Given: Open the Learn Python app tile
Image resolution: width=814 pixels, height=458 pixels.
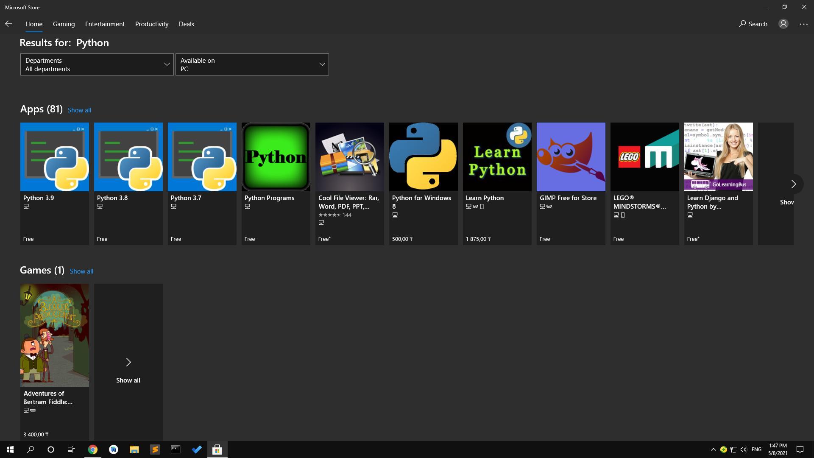Looking at the screenshot, I should tap(497, 183).
